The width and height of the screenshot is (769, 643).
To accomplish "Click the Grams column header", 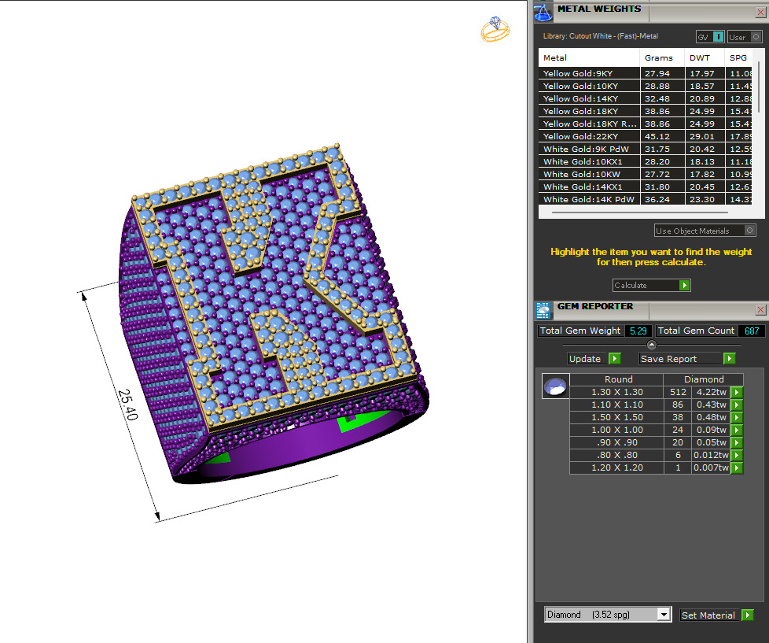I will (x=662, y=58).
